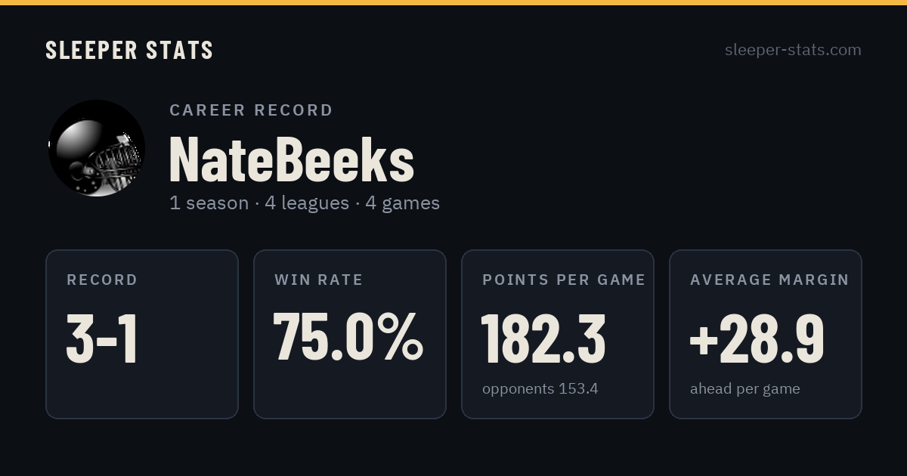Image resolution: width=907 pixels, height=476 pixels.
Task: Click the opponents 153.4 subtext
Action: click(540, 389)
